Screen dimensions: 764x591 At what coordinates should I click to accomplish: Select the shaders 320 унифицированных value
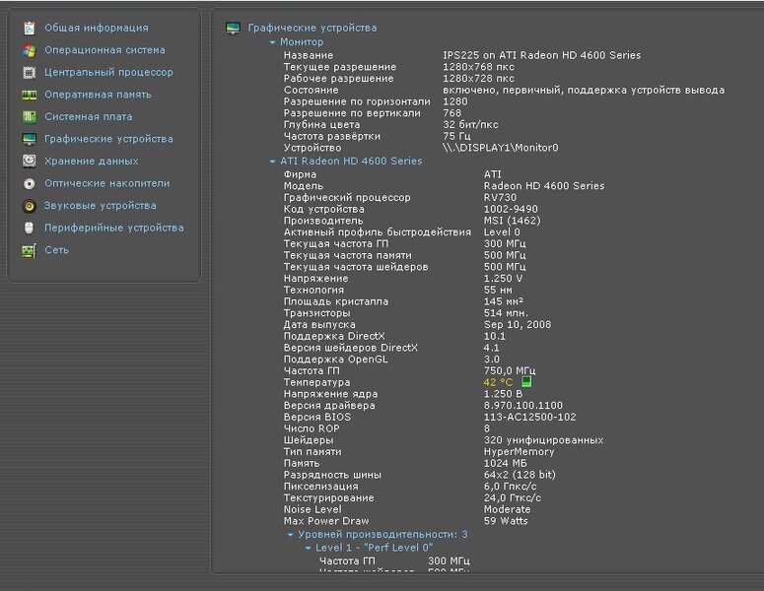[x=543, y=440]
